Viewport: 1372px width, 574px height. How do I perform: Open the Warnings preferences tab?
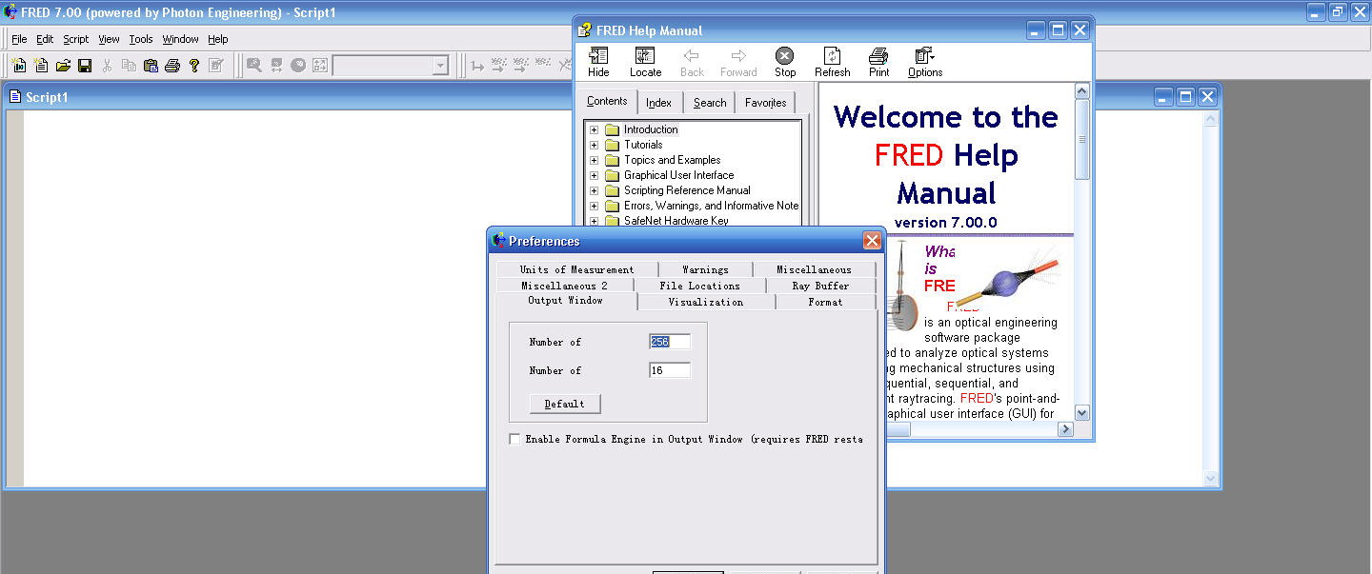705,269
